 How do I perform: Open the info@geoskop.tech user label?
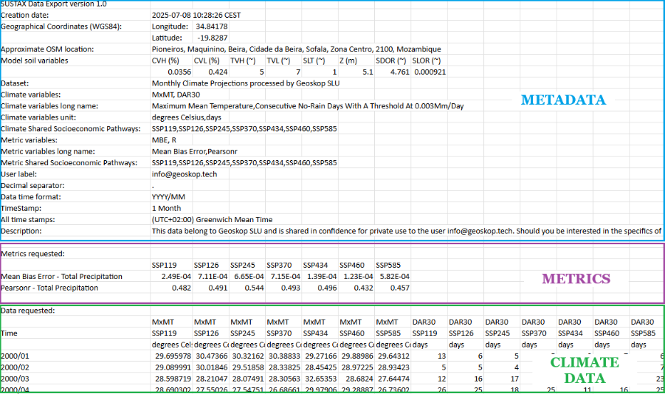[185, 174]
